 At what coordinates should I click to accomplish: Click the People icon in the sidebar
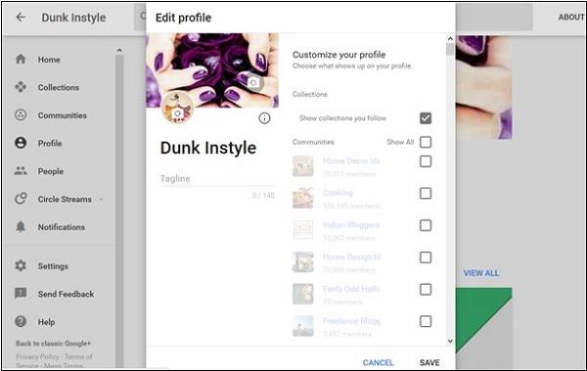pyautogui.click(x=21, y=171)
